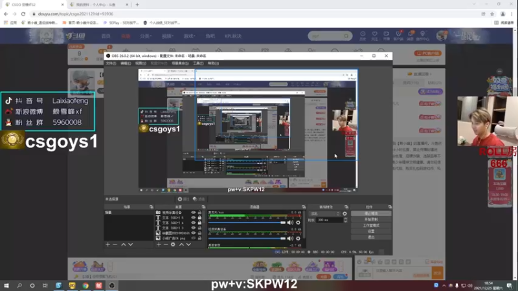Open Chrome from Windows taskbar
The width and height of the screenshot is (518, 291).
pos(85,285)
